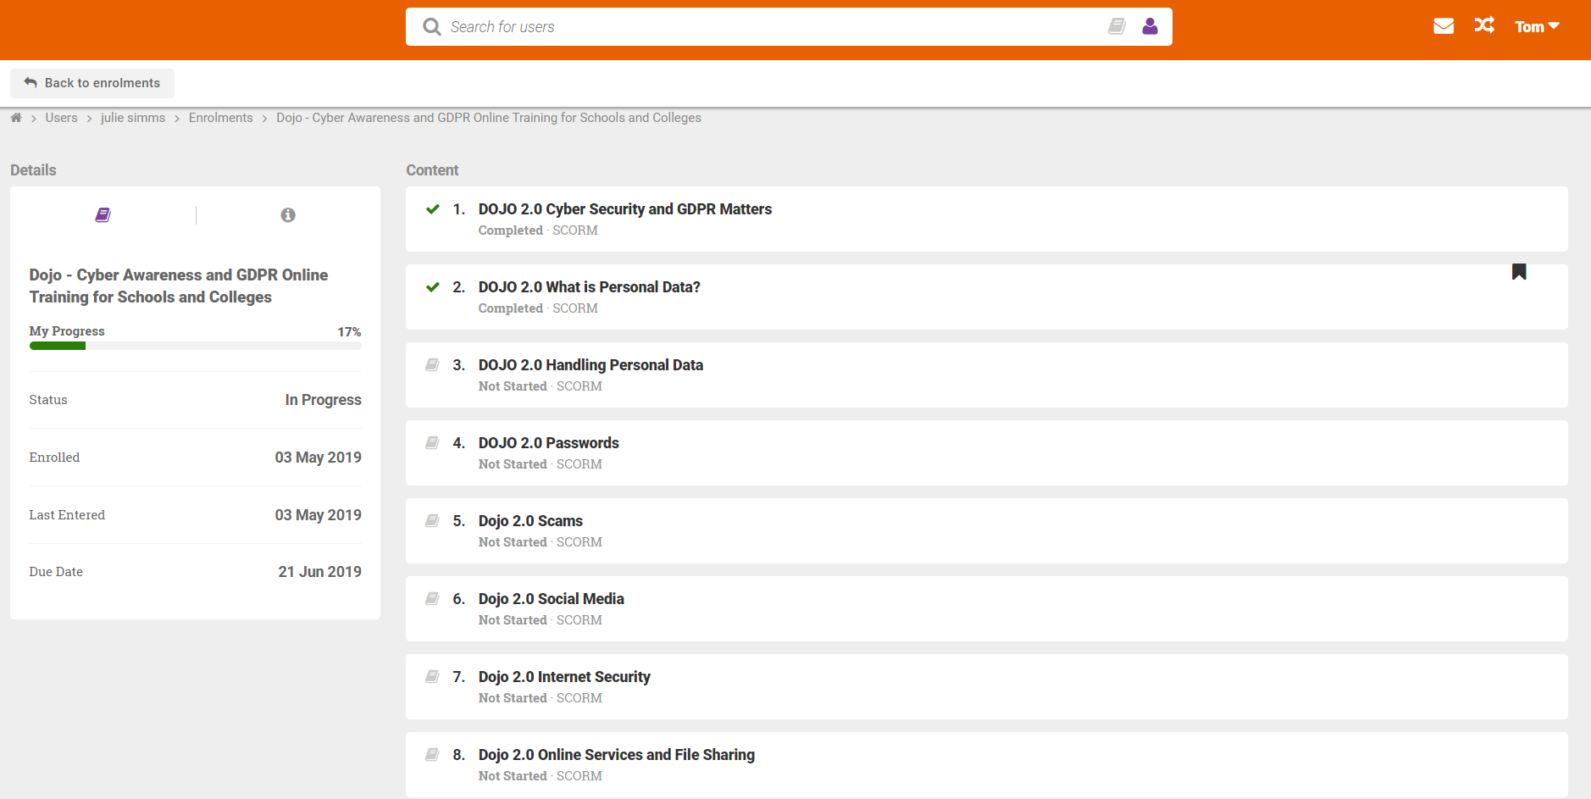The height and width of the screenshot is (799, 1591).
Task: Click the Details section heading
Action: [x=33, y=170]
